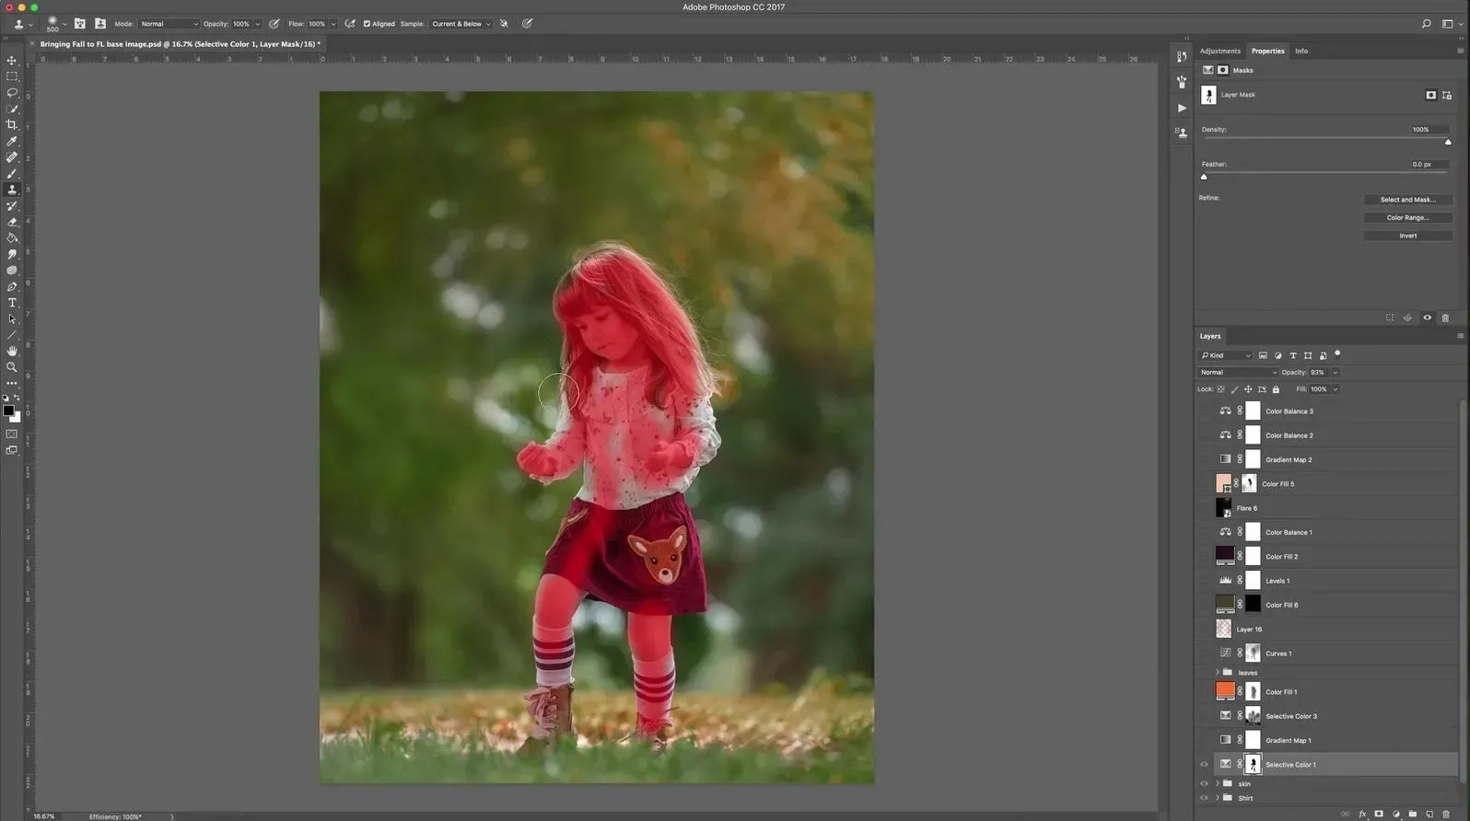This screenshot has height=821, width=1470.
Task: Select the Eyedropper tool
Action: pyautogui.click(x=12, y=142)
